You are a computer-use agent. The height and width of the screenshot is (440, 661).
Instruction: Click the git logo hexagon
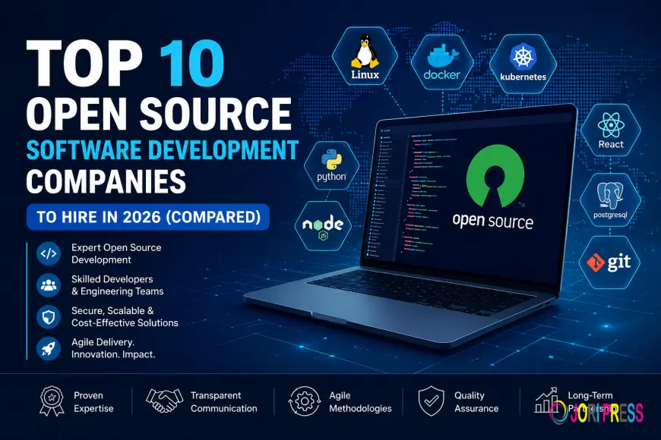pyautogui.click(x=609, y=262)
